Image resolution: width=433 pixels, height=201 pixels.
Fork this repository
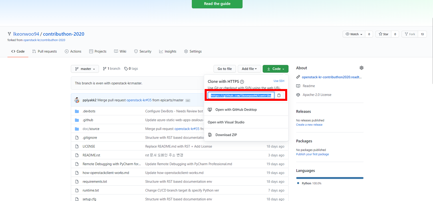pos(410,34)
